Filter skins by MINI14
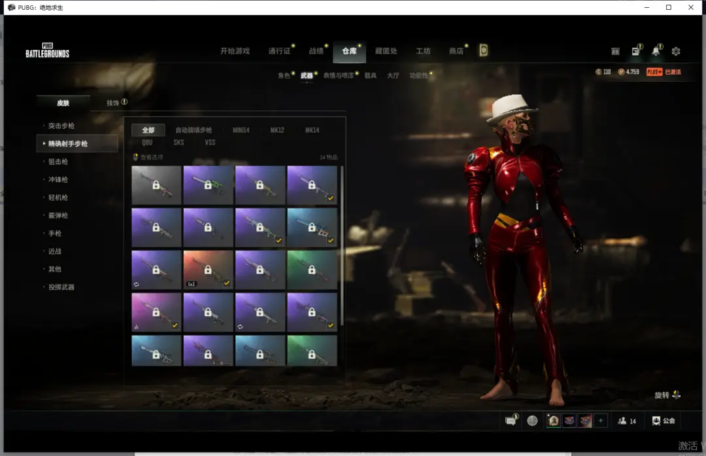This screenshot has height=456, width=706. click(241, 130)
